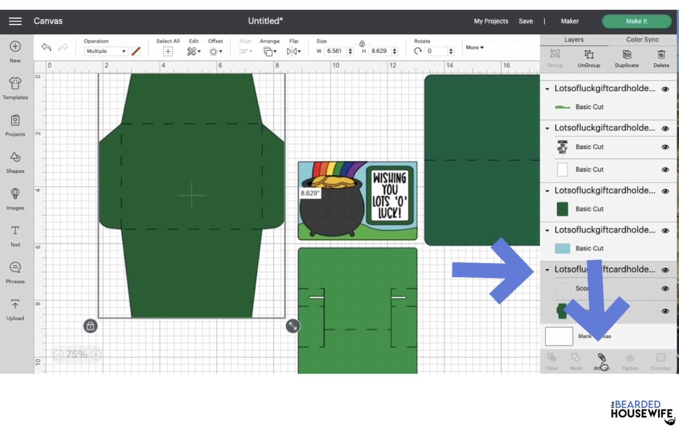Screen dimensions: 679x431
Task: Click the Undo arrow
Action: pyautogui.click(x=46, y=47)
